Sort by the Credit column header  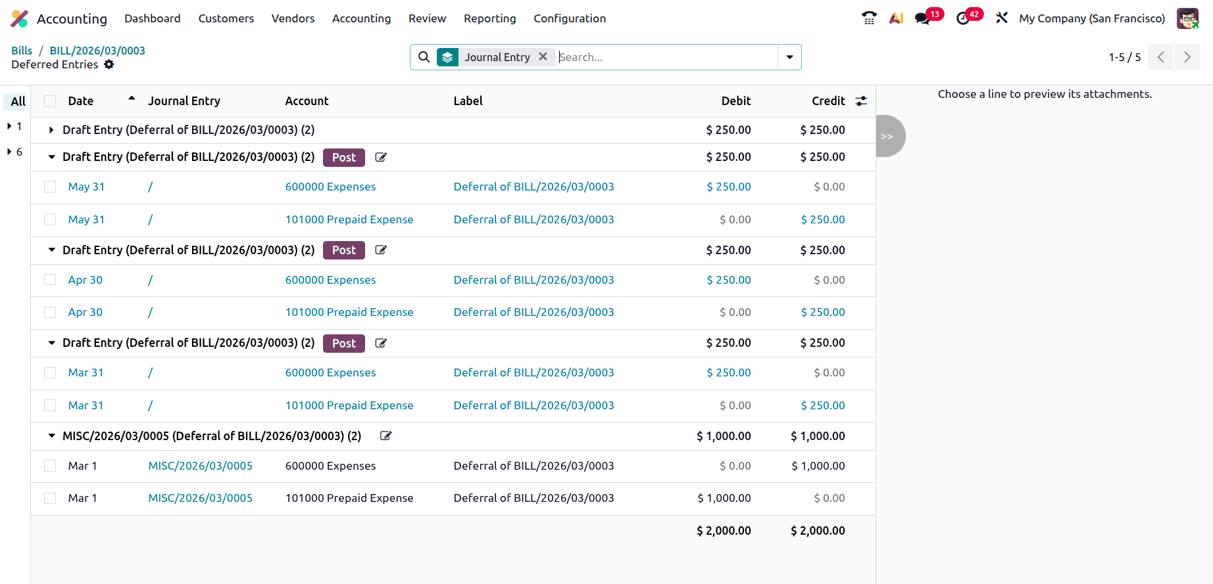click(x=828, y=101)
